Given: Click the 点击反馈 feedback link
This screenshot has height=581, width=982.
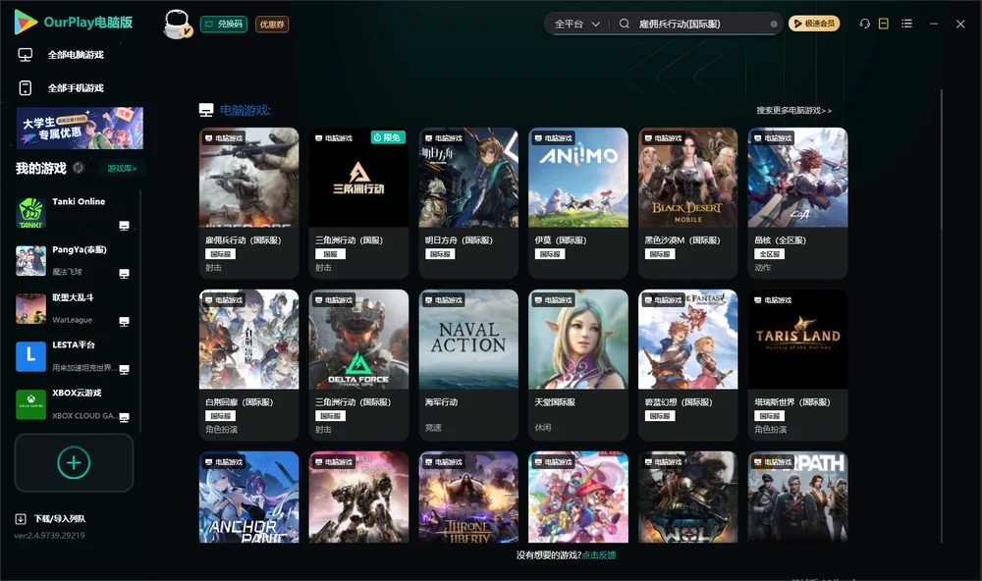Looking at the screenshot, I should point(599,555).
